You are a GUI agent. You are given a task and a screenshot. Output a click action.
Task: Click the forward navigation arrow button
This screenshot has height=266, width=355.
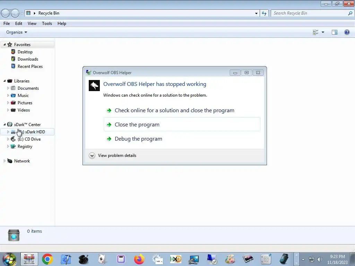click(15, 13)
